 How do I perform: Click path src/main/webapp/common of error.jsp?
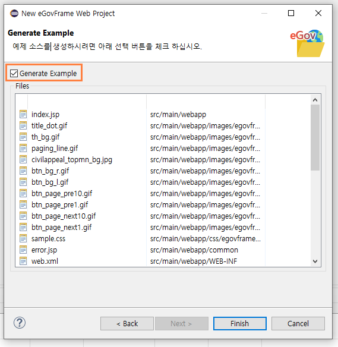[194, 250]
